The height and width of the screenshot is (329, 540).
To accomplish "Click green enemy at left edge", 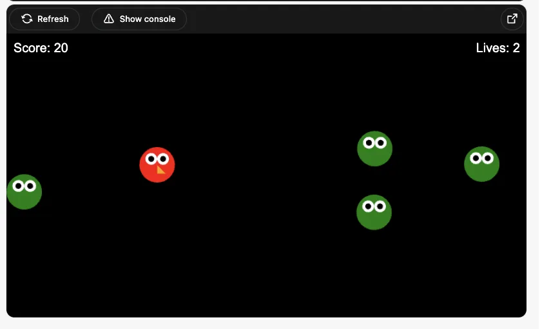I will (x=24, y=192).
